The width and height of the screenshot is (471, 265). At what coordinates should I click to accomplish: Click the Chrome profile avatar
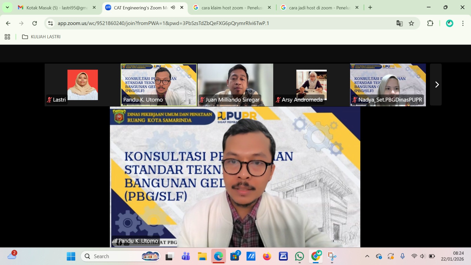(450, 23)
